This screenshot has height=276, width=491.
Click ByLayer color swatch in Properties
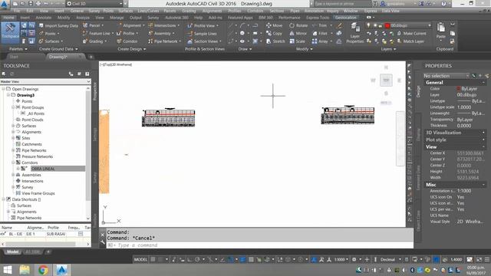click(x=459, y=89)
